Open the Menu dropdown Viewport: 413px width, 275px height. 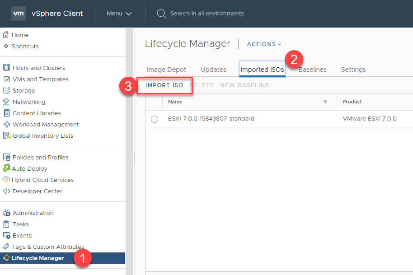pos(119,14)
